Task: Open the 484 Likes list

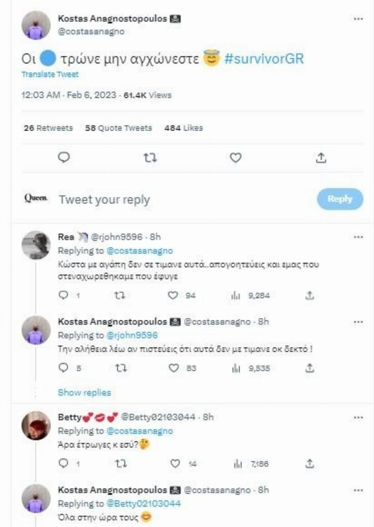Action: point(183,128)
